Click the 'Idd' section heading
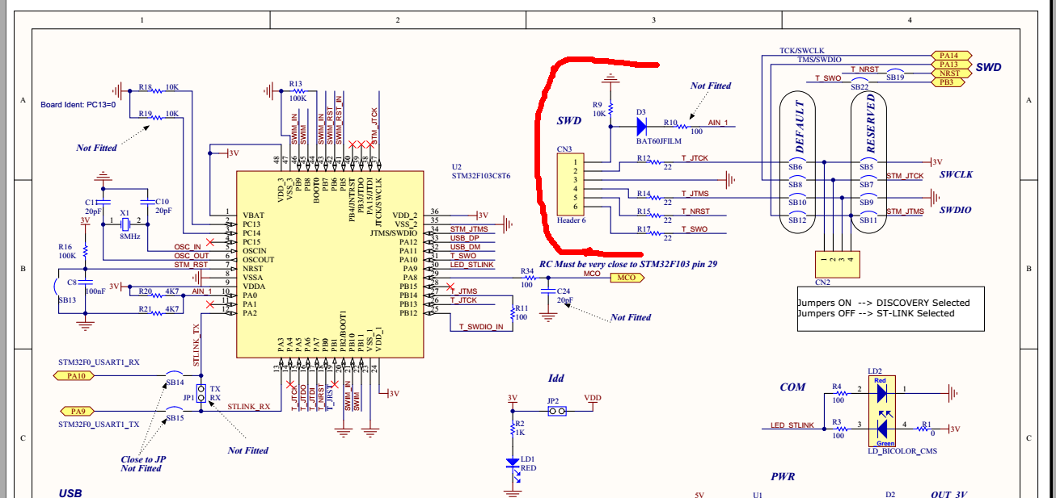 (x=555, y=378)
